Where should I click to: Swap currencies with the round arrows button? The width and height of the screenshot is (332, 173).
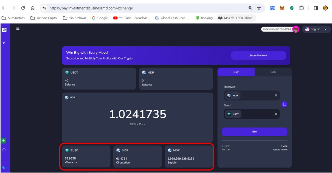(284, 104)
